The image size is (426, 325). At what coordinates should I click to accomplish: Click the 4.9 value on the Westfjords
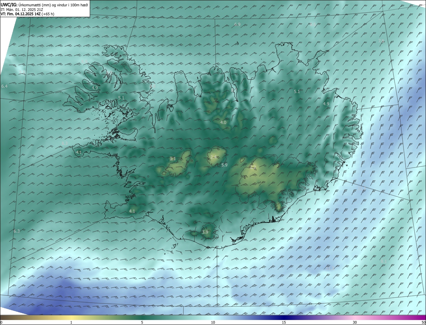pyautogui.click(x=95, y=88)
